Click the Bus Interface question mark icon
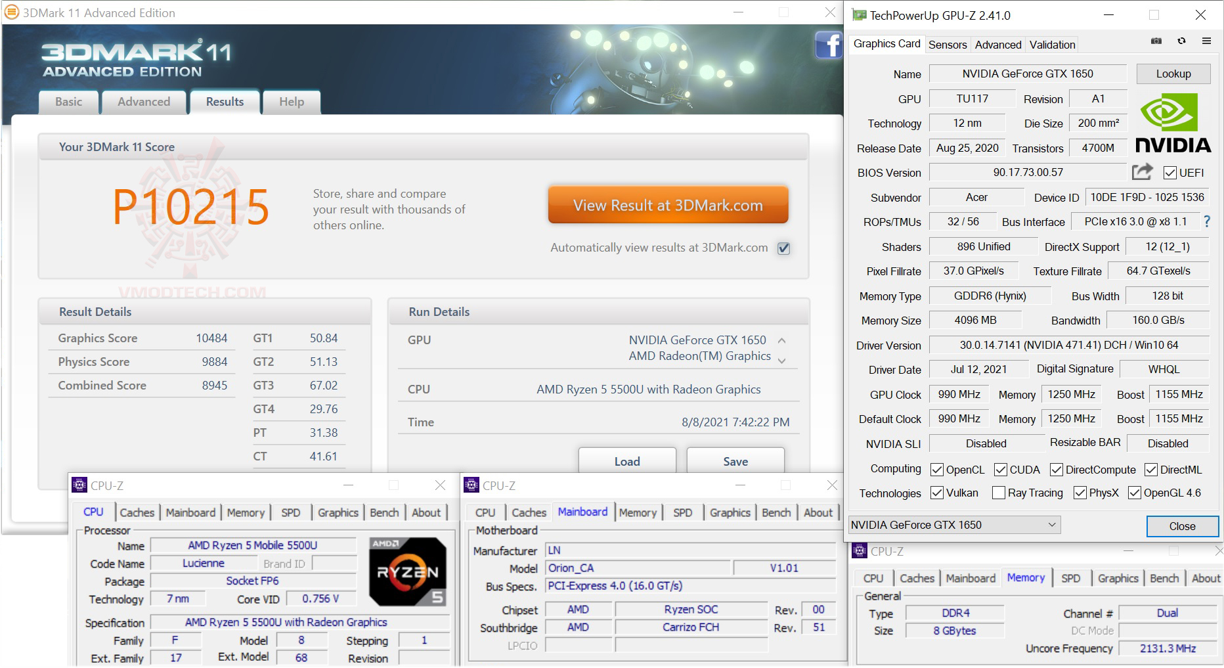 [1206, 222]
